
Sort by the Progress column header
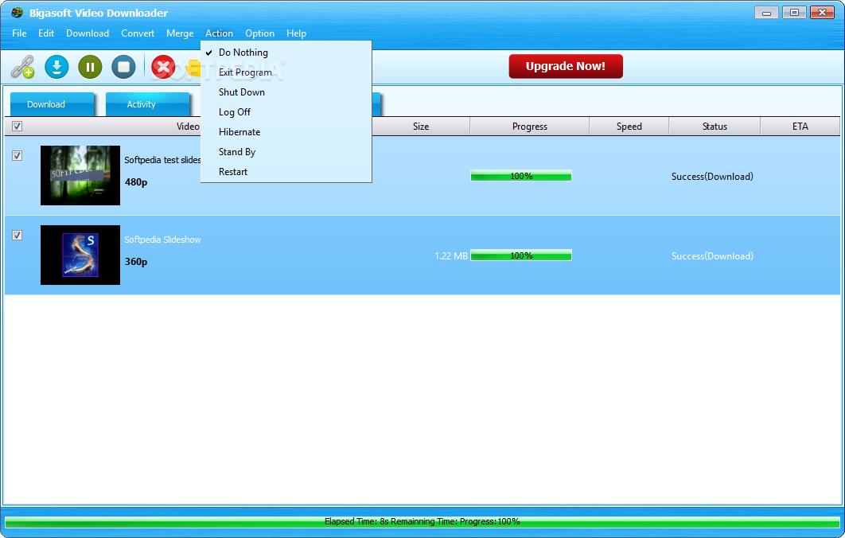530,127
